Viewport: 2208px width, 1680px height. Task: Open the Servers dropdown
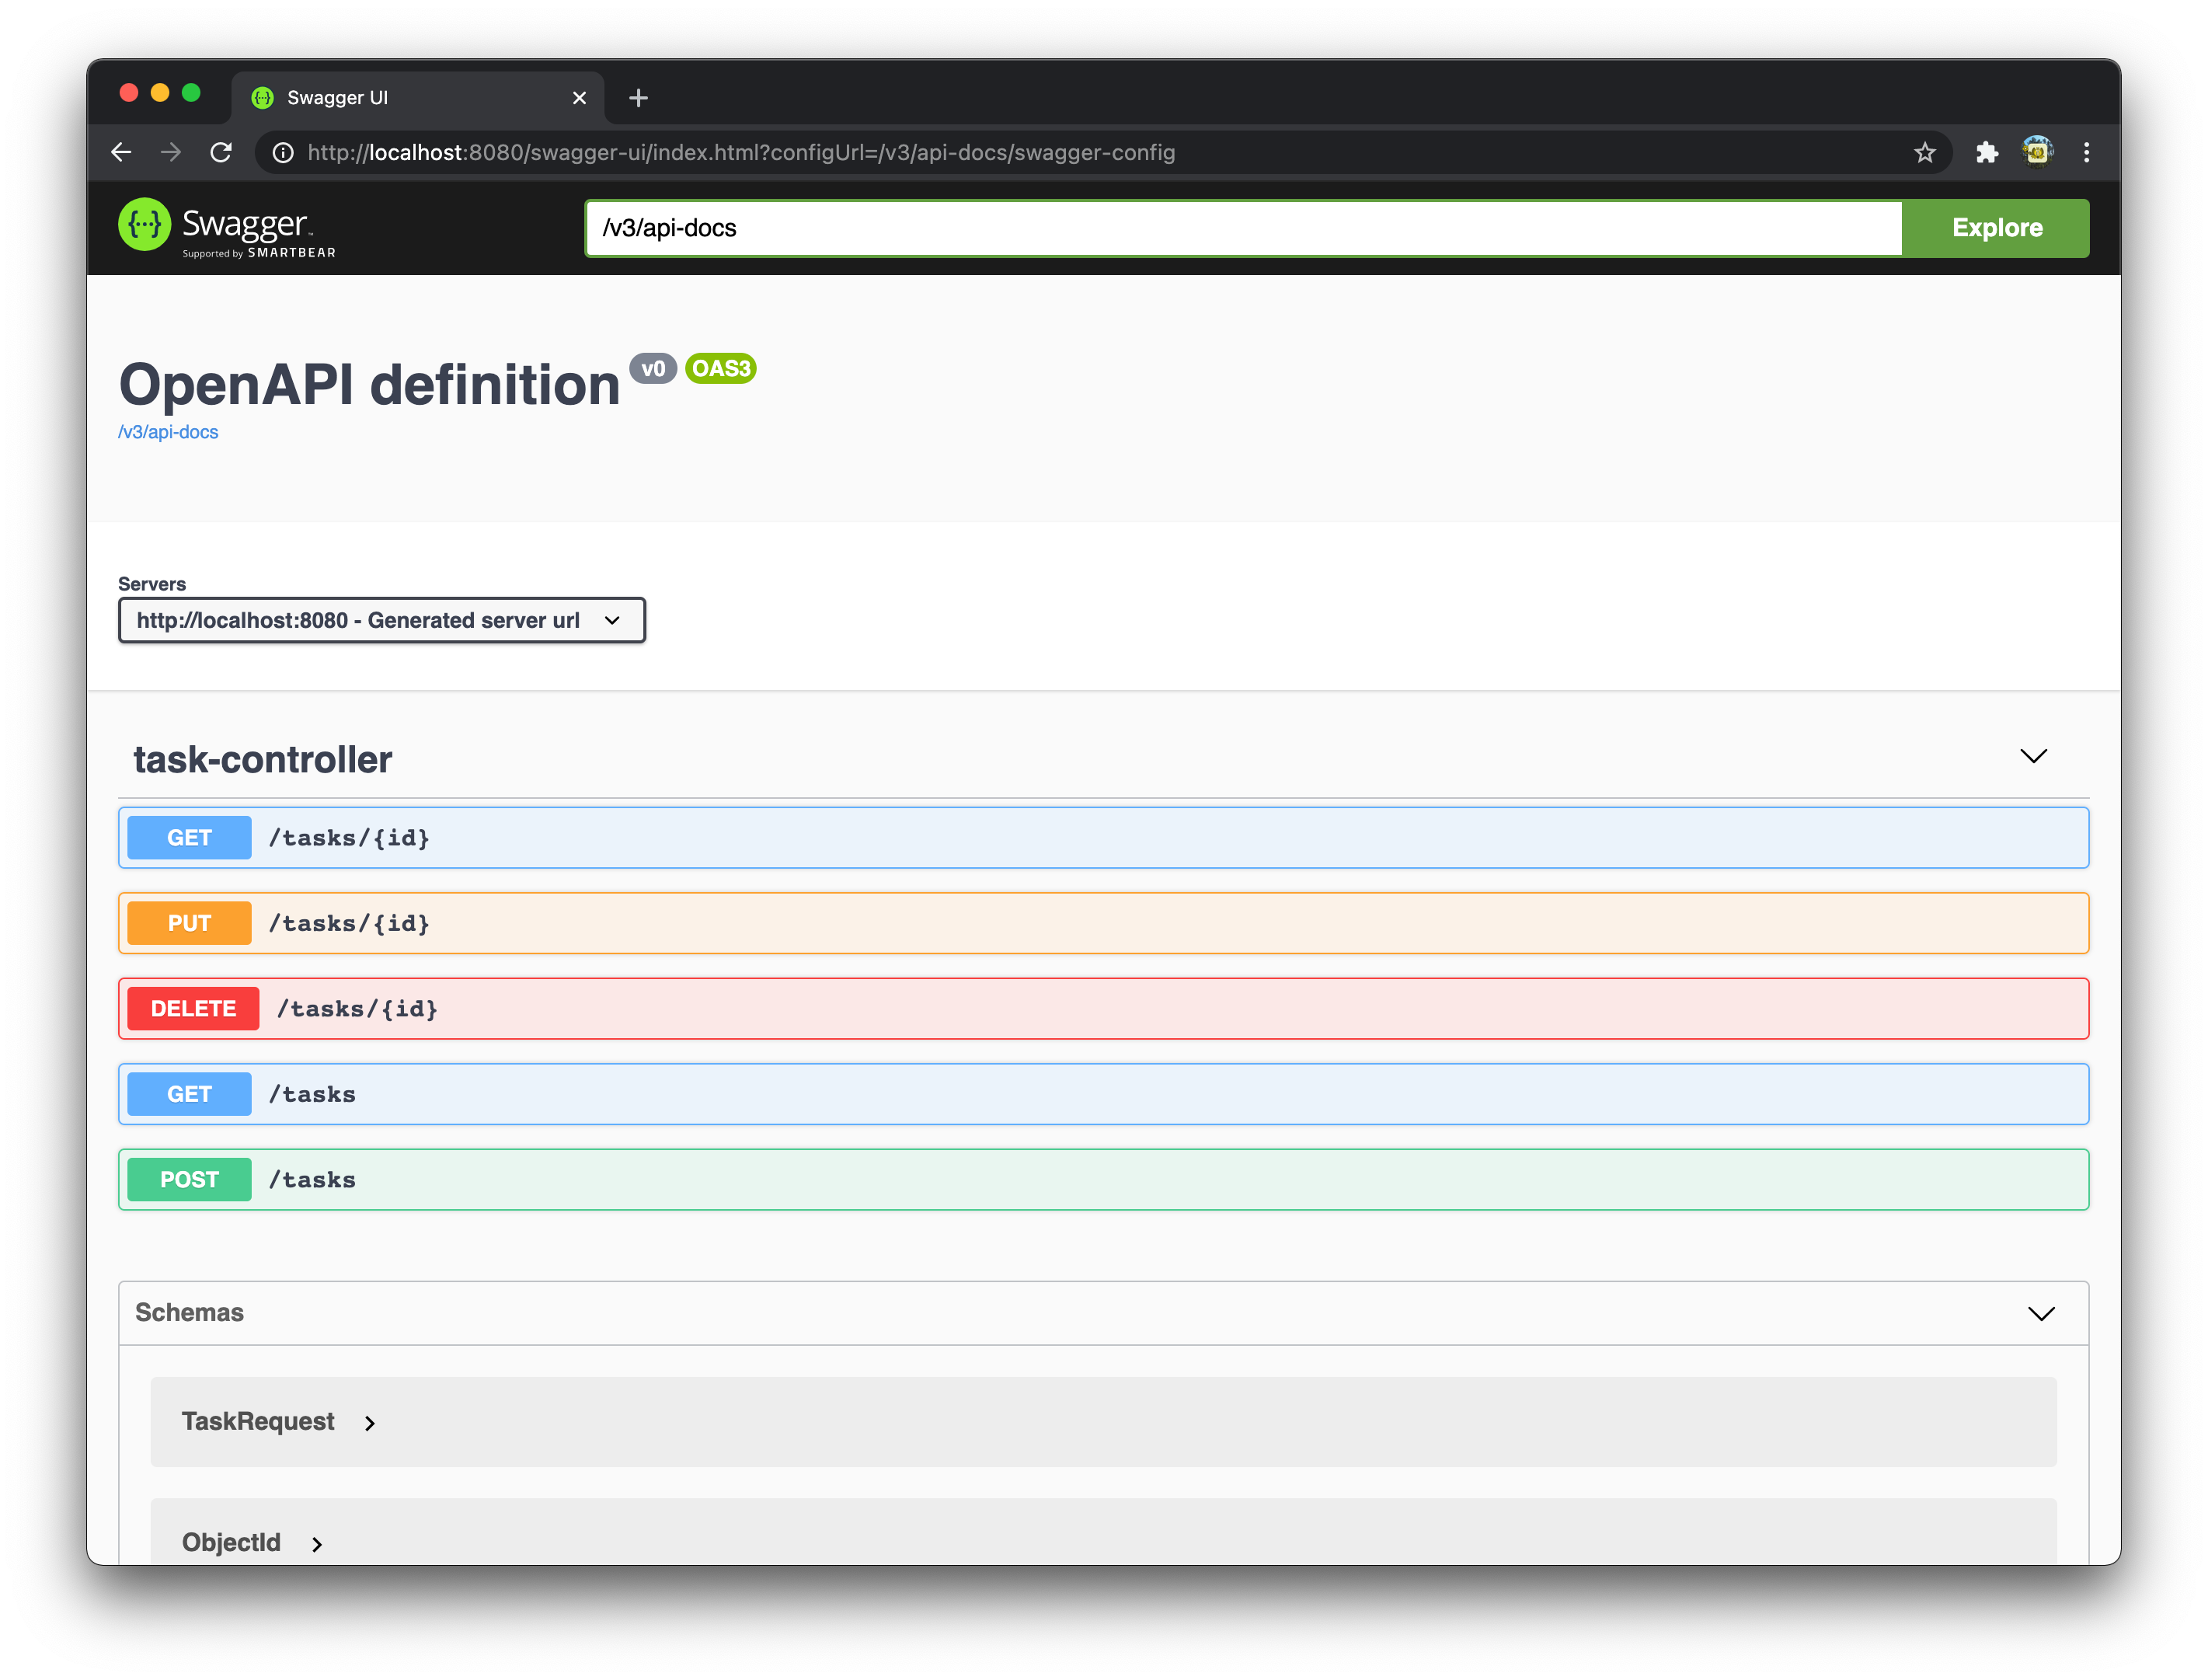[381, 620]
